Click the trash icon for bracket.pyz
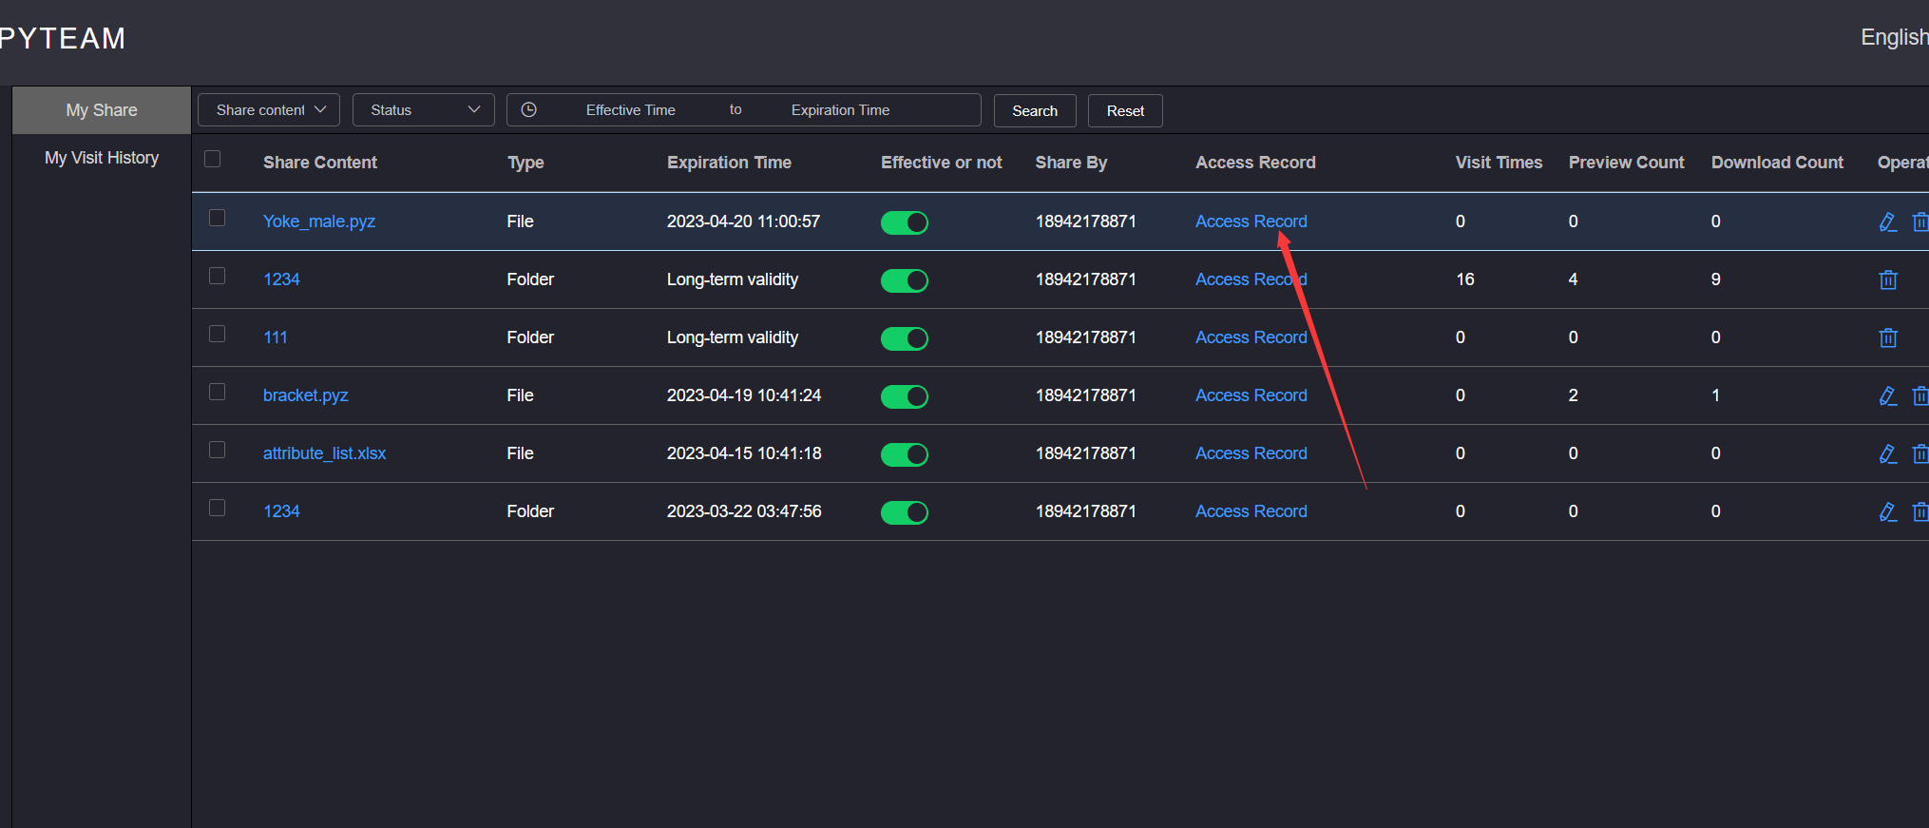This screenshot has height=828, width=1929. tap(1920, 395)
